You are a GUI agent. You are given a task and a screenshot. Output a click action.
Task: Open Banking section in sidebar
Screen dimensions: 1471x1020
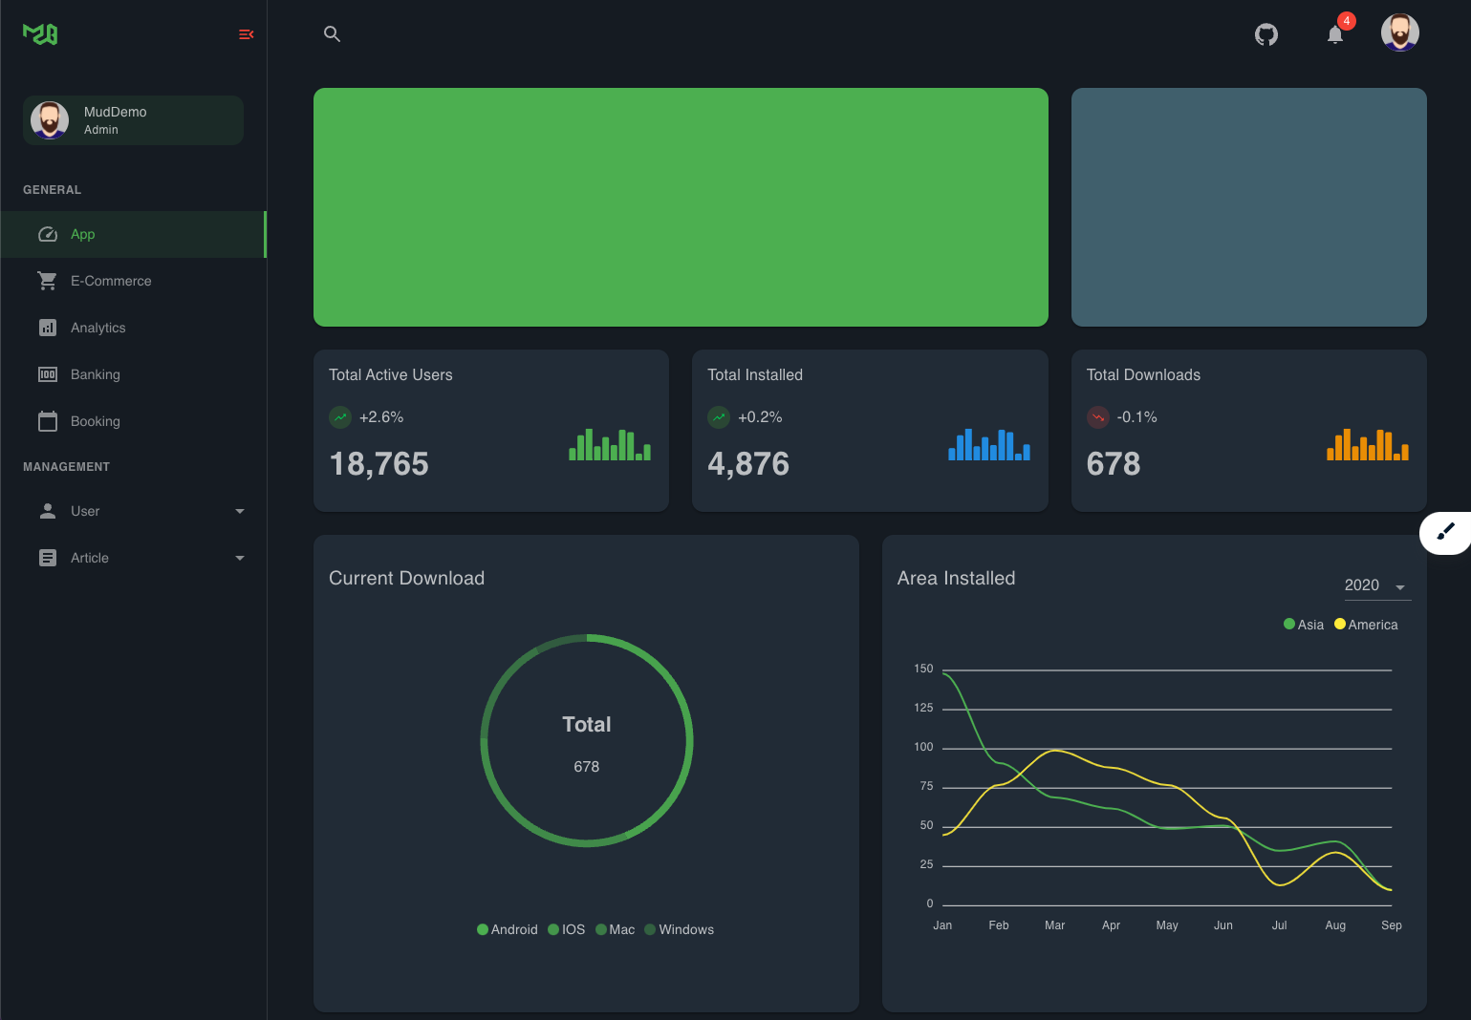click(x=133, y=374)
